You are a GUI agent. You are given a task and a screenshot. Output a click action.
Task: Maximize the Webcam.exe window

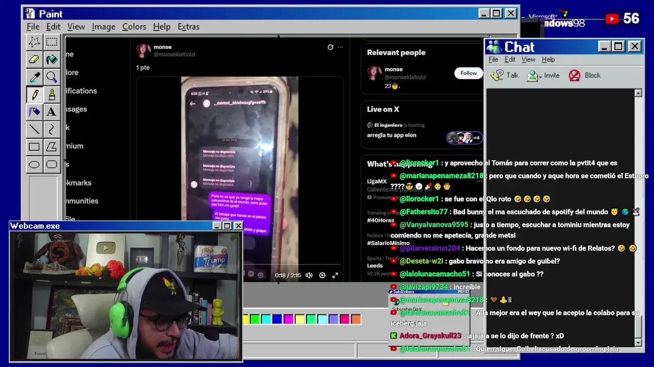[227, 226]
